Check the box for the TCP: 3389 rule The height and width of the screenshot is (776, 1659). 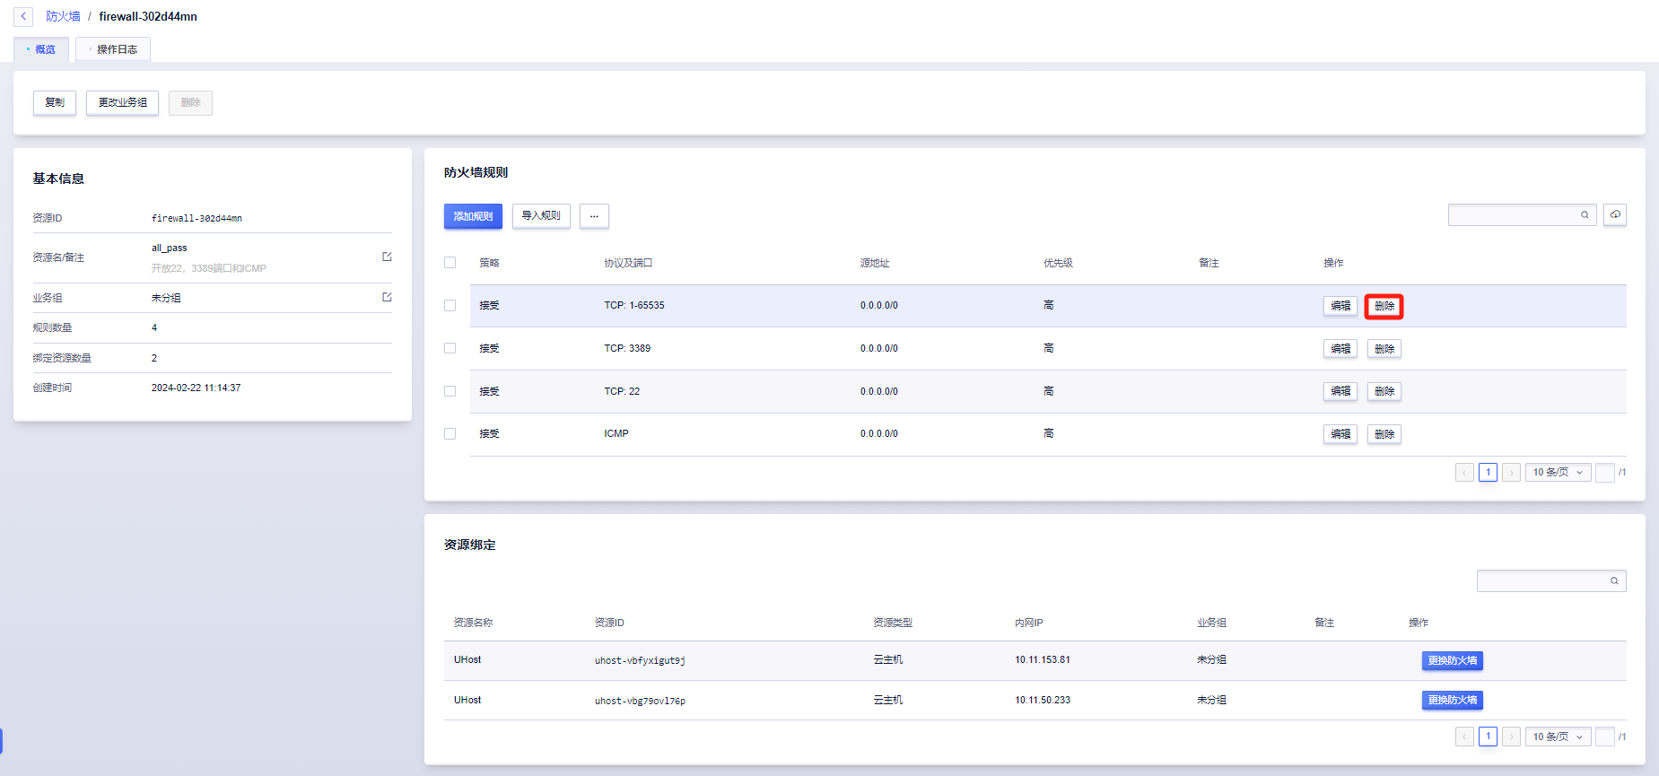pyautogui.click(x=450, y=348)
